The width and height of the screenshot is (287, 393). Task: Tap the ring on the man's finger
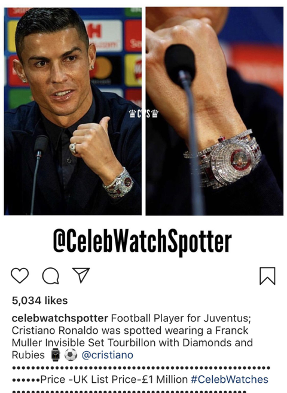tap(74, 148)
